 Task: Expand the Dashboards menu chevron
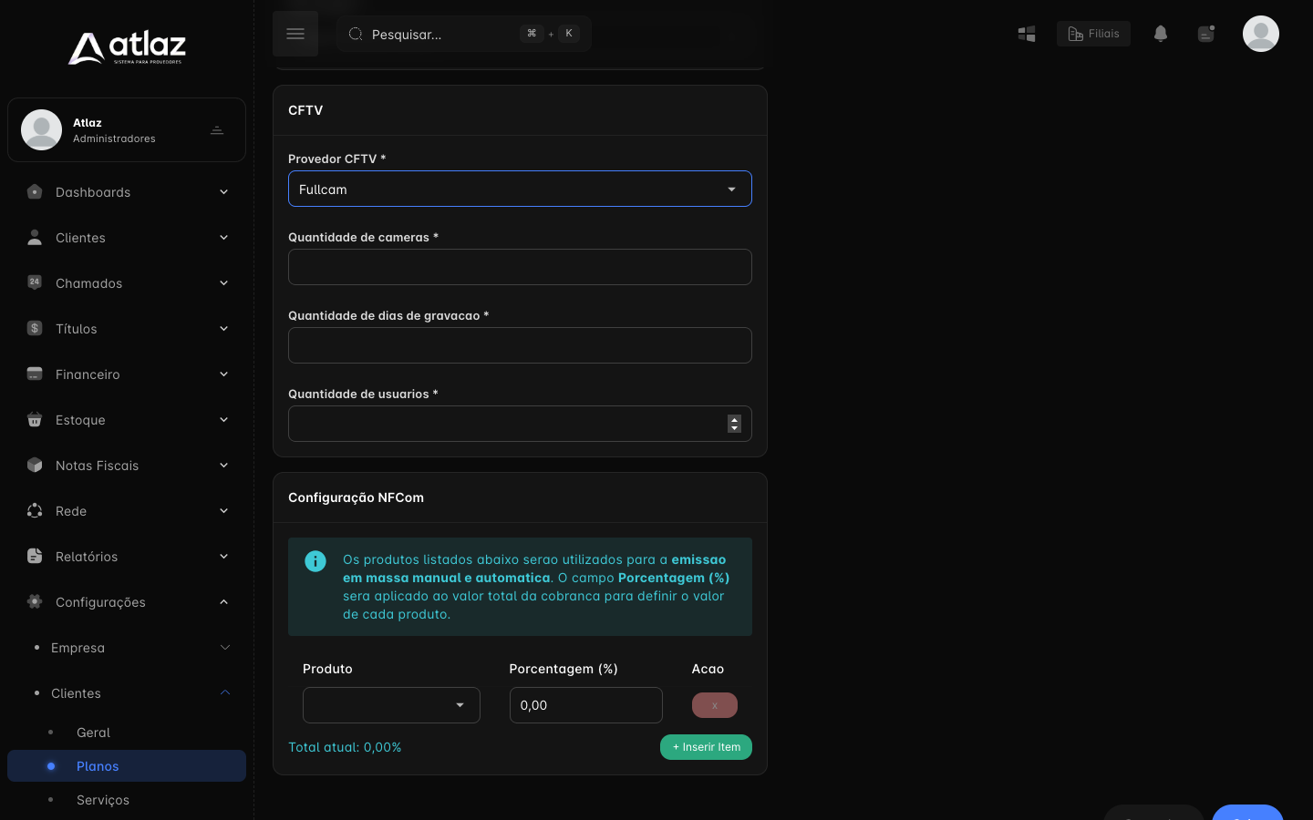click(223, 191)
